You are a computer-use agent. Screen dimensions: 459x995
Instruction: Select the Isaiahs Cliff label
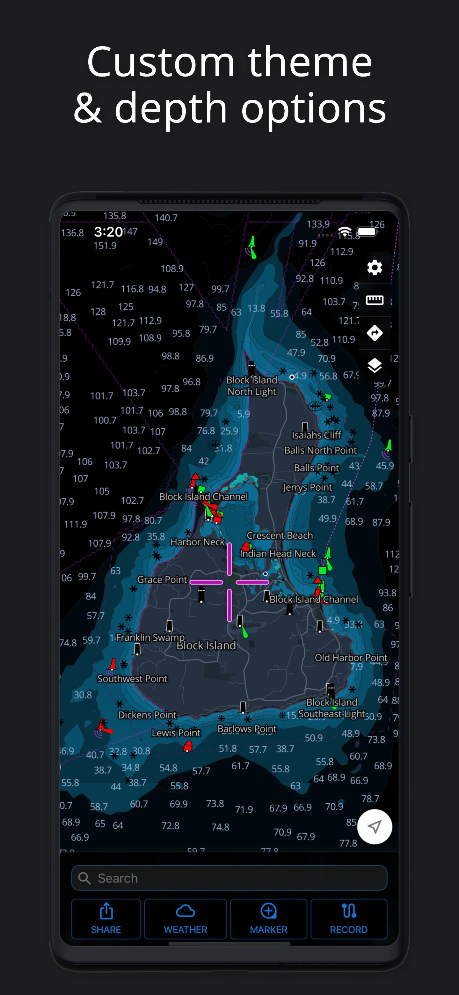(317, 435)
